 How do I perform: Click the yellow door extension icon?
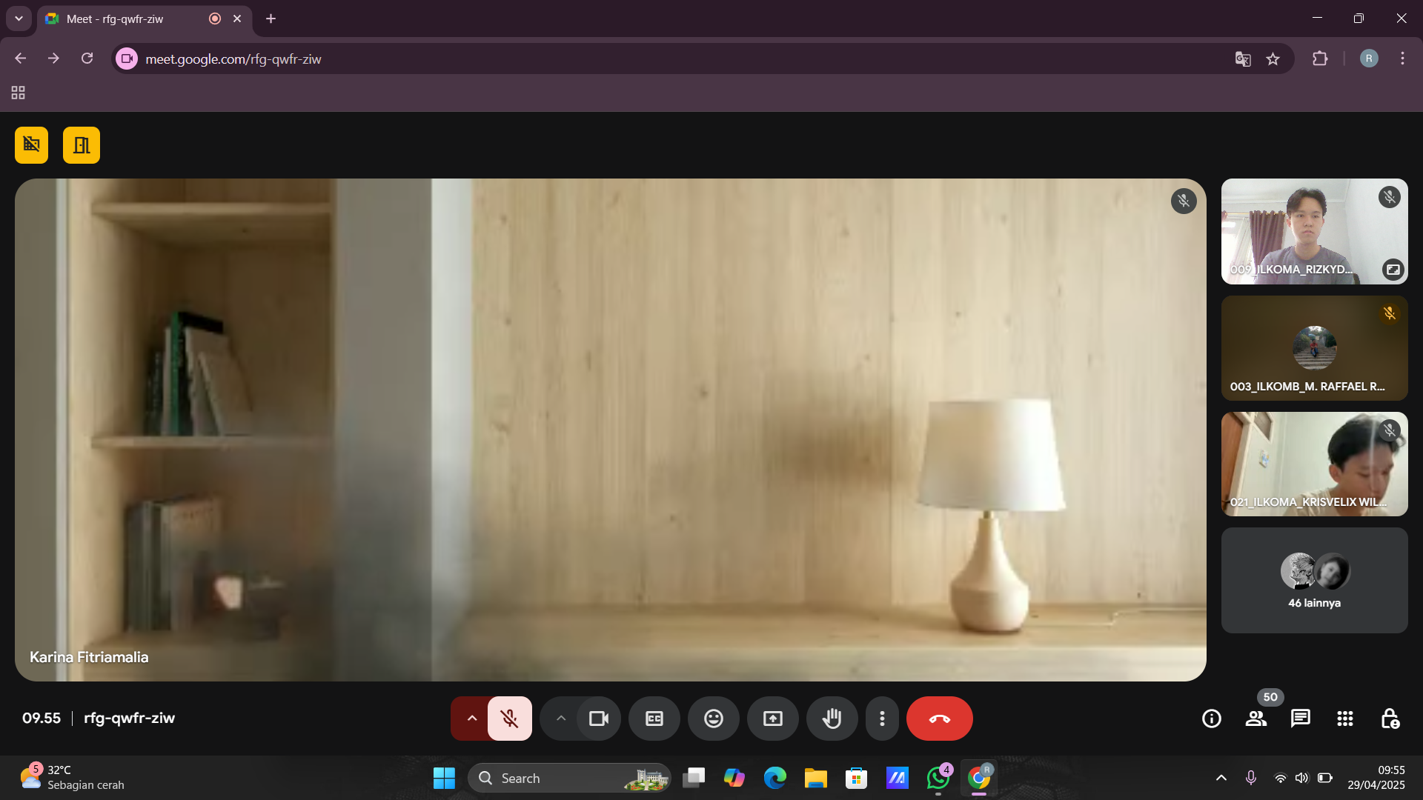tap(82, 145)
